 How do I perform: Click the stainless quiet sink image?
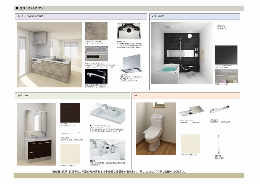(x=129, y=31)
